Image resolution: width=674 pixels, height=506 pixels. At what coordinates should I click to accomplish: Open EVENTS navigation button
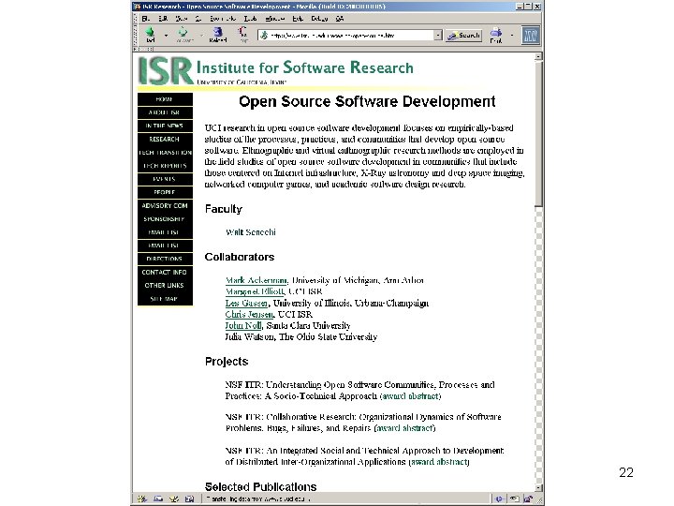[165, 179]
